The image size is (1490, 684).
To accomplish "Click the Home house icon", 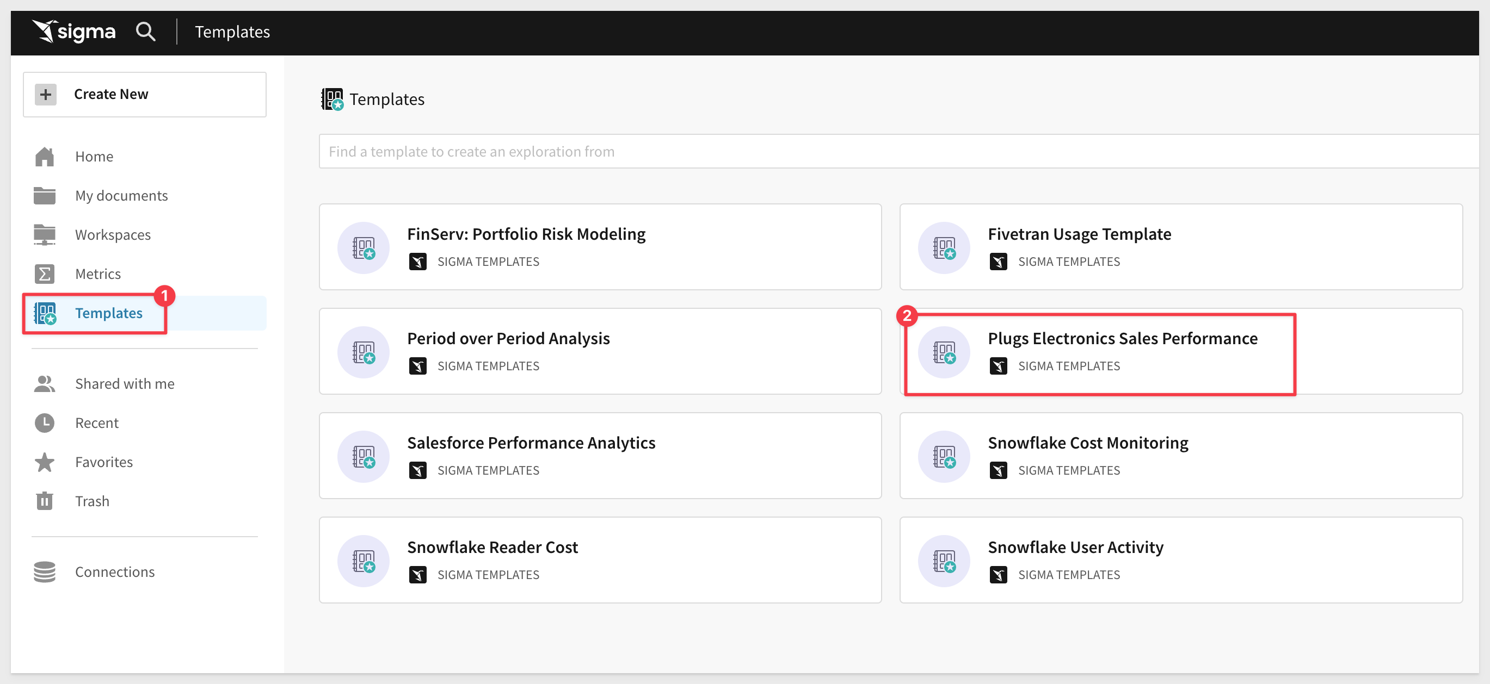I will point(45,157).
